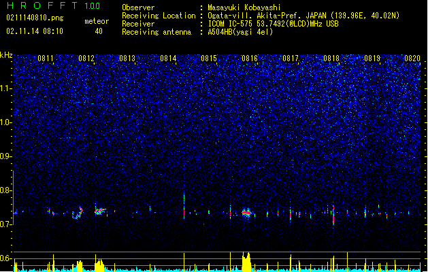Viewport: 428px width, 272px height.
Task: Click the 0820 time marker
Action: (x=412, y=58)
